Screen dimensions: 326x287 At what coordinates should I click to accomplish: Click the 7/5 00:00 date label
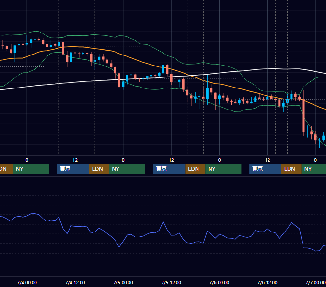123,282
